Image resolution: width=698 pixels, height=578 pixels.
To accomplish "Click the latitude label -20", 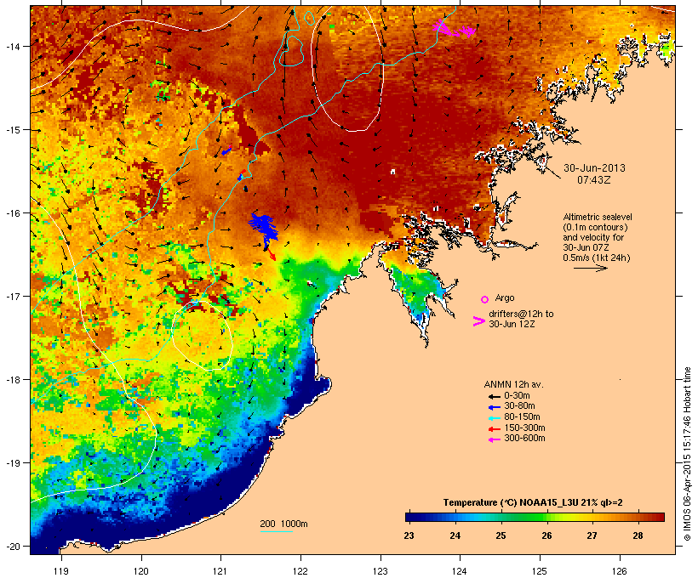I will [x=13, y=547].
